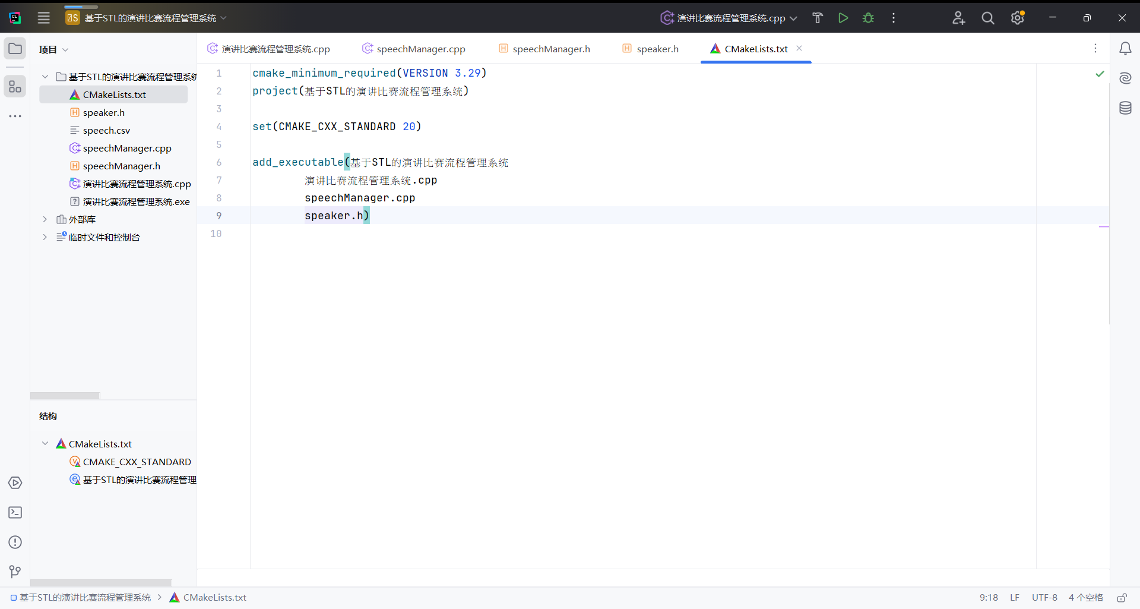The height and width of the screenshot is (609, 1140).
Task: Click the CLion logo icon
Action: pyautogui.click(x=15, y=18)
